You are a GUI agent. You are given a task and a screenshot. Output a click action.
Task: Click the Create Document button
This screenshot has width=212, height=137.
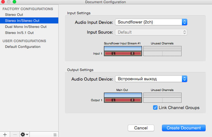[184, 128]
